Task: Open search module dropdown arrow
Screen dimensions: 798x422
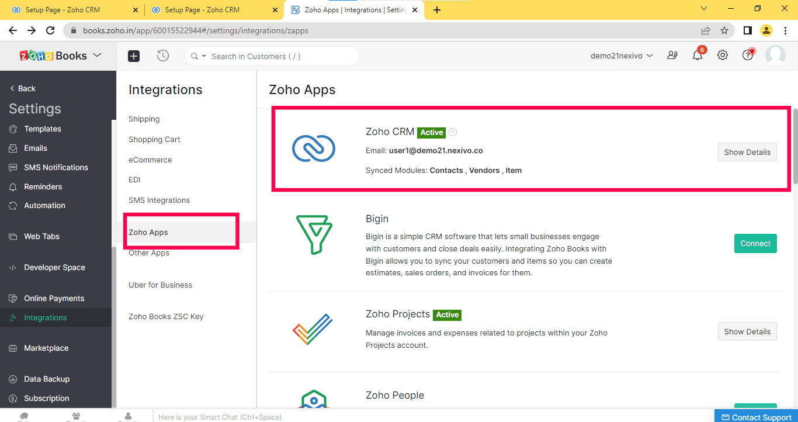Action: 204,56
